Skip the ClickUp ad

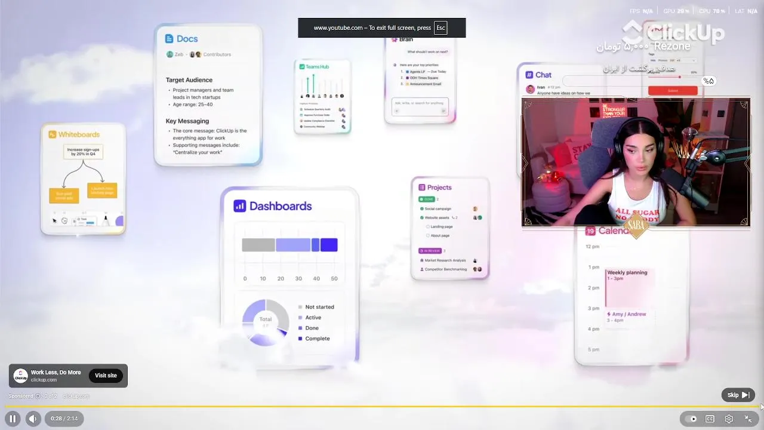click(x=738, y=395)
